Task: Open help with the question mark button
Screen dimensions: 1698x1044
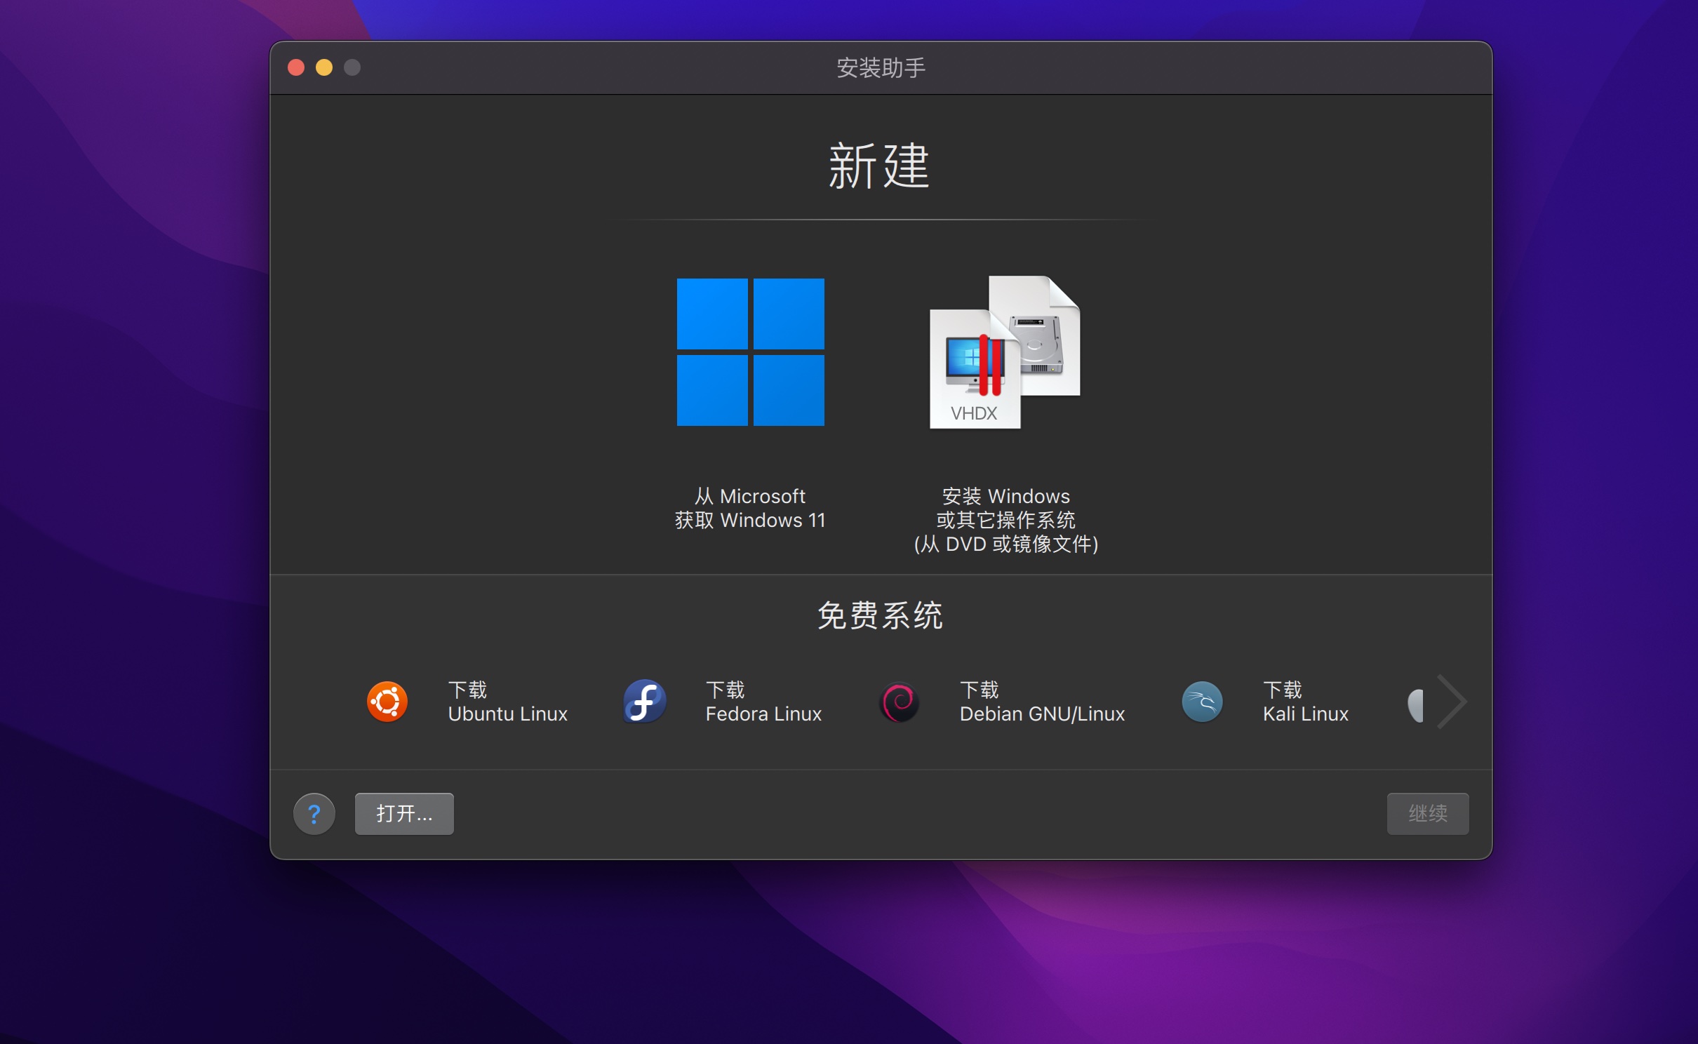Action: [314, 814]
